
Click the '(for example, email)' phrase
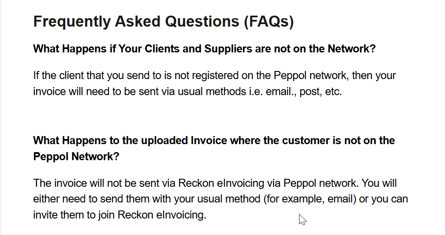(310, 199)
